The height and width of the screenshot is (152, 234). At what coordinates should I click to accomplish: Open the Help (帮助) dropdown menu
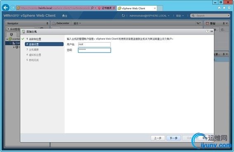click(x=180, y=16)
